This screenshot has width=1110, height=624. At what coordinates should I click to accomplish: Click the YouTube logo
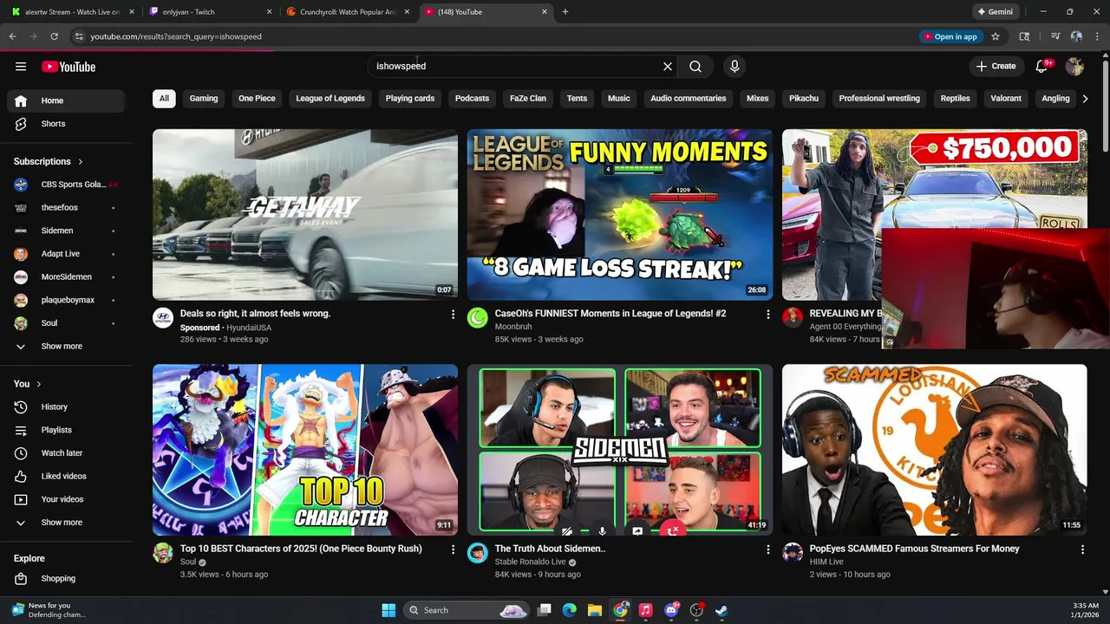[69, 67]
